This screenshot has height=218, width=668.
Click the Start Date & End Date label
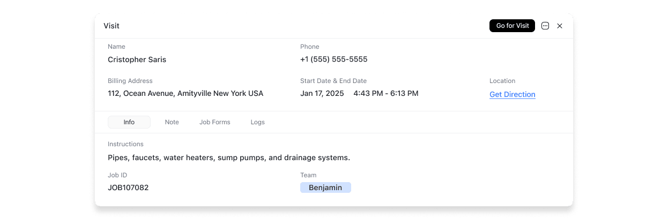click(x=333, y=81)
